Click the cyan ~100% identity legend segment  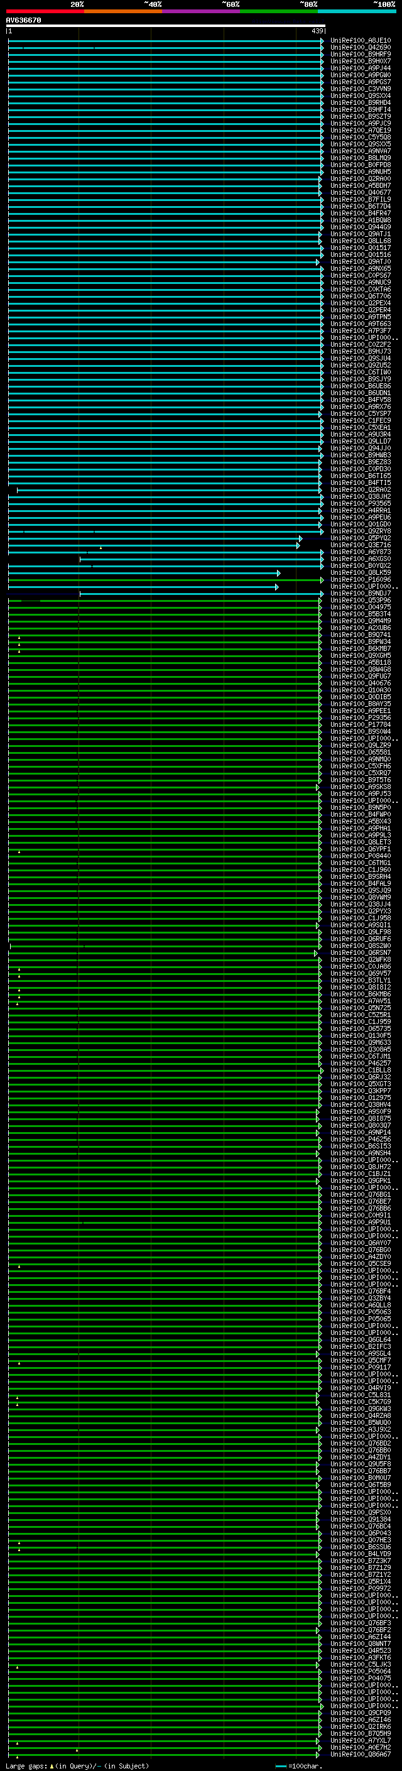click(357, 12)
